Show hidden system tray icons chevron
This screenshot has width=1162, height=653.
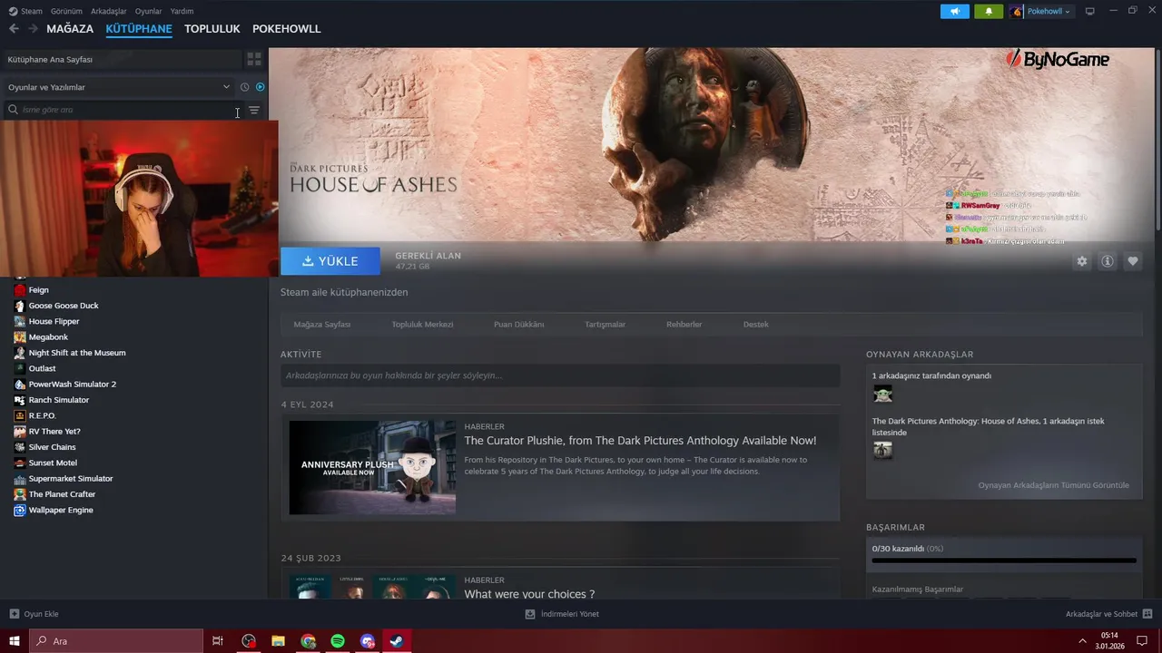click(1082, 641)
